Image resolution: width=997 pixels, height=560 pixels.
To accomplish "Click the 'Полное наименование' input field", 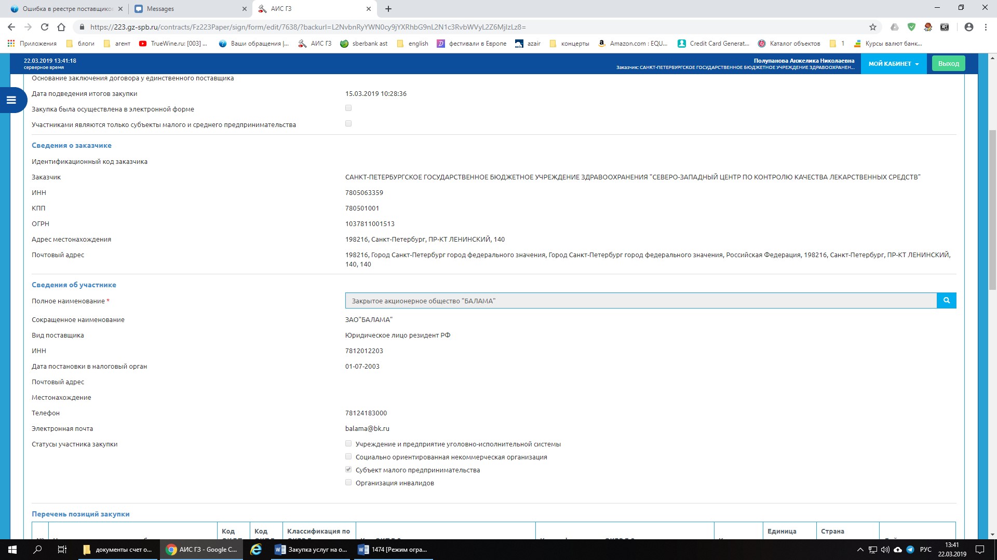I will [641, 301].
